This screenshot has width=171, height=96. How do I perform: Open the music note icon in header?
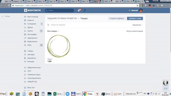pos(84,10)
